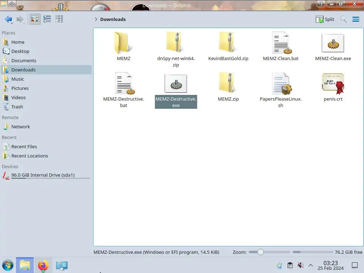Open the title bar window menu icon

click(x=3, y=3)
